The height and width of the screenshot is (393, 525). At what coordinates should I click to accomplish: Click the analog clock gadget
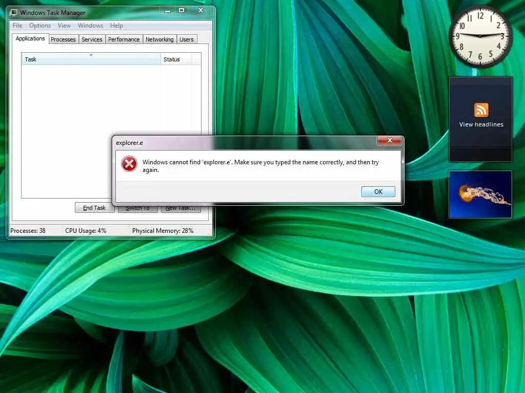click(x=480, y=36)
